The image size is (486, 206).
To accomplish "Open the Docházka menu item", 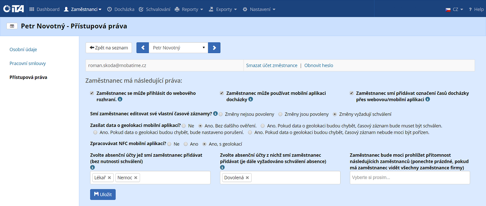I will point(121,9).
